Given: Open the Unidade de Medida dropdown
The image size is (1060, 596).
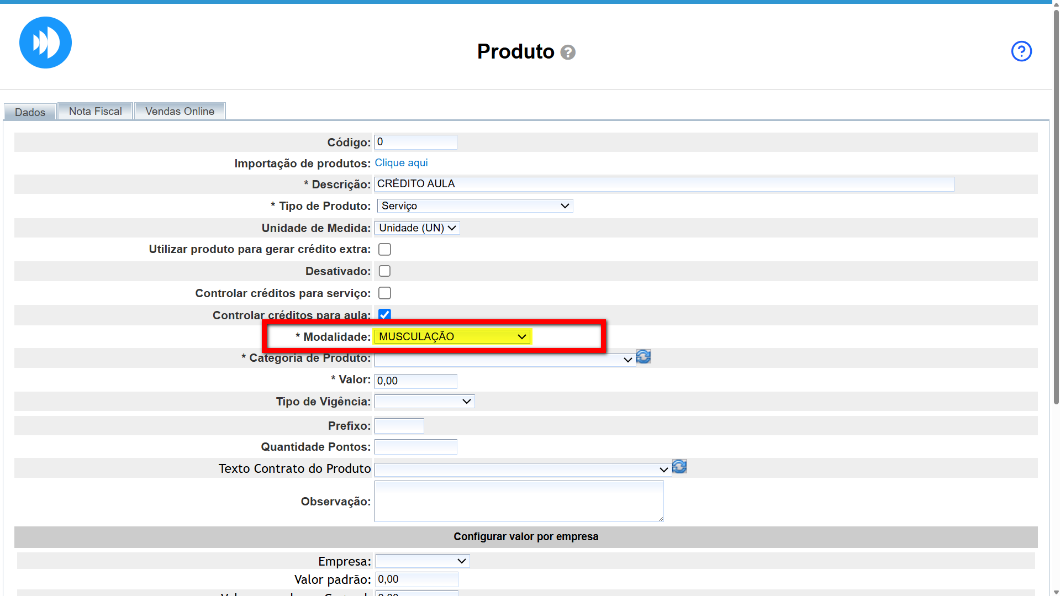Looking at the screenshot, I should [x=417, y=228].
